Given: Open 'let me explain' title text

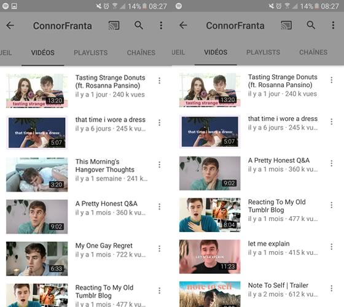Looking at the screenshot, I should coord(269,244).
